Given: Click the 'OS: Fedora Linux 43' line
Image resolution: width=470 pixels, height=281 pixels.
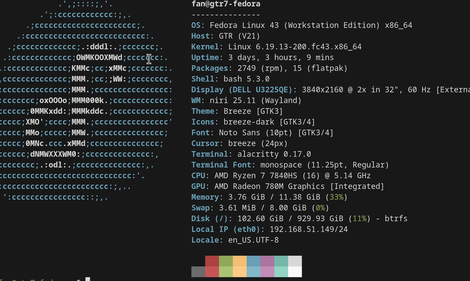Looking at the screenshot, I should coord(302,25).
